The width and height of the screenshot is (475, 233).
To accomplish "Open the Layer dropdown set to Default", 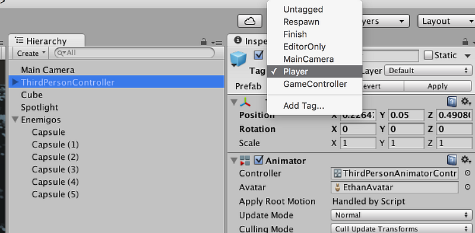I will 428,71.
